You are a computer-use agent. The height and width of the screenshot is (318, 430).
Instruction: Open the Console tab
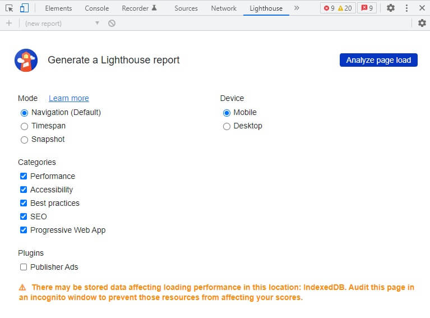(x=97, y=8)
